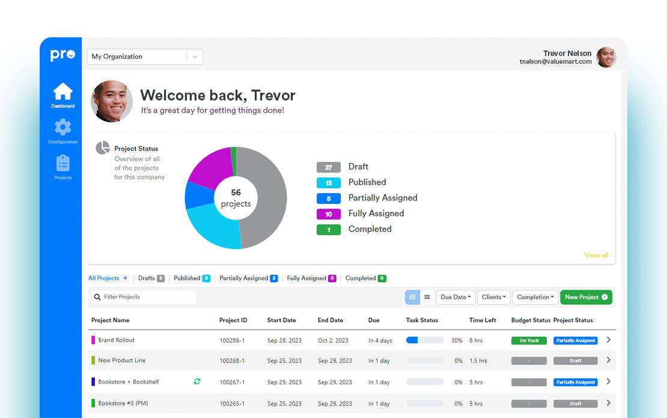667x418 pixels.
Task: Open the Due Date sort dropdown
Action: pos(456,297)
